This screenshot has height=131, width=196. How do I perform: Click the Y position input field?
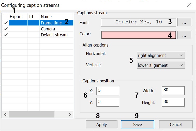point(108,102)
